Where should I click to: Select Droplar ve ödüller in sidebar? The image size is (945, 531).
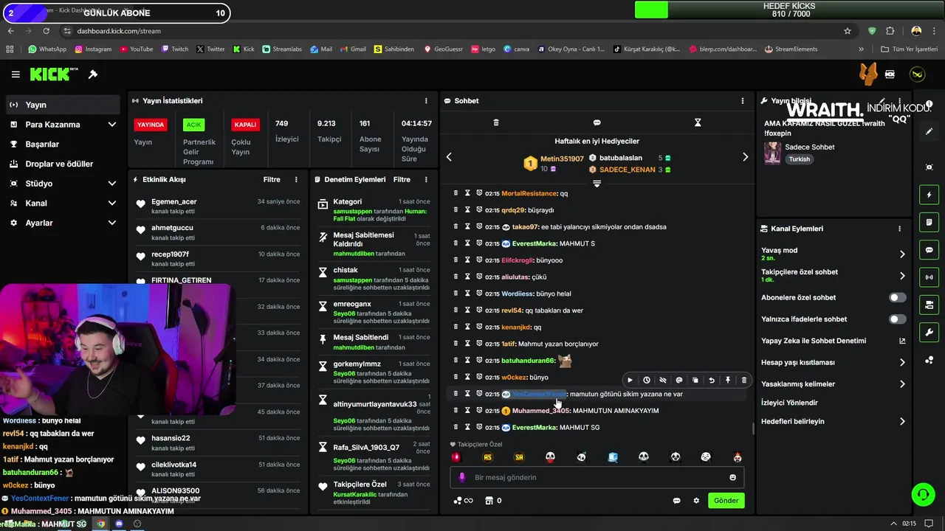[x=63, y=164]
